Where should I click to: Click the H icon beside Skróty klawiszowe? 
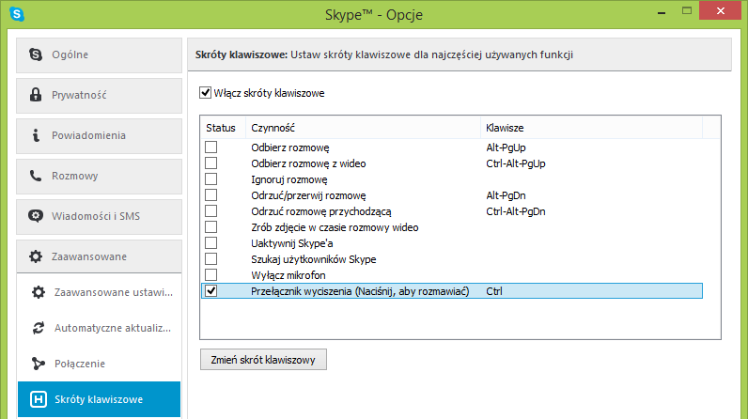coord(39,399)
